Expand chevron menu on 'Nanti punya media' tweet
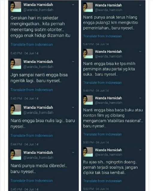153x191 pixels. pos(73,152)
